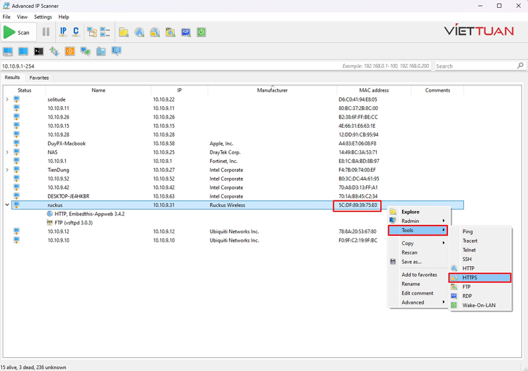The height and width of the screenshot is (371, 528).
Task: Expand the NAS device row
Action: pyautogui.click(x=7, y=152)
